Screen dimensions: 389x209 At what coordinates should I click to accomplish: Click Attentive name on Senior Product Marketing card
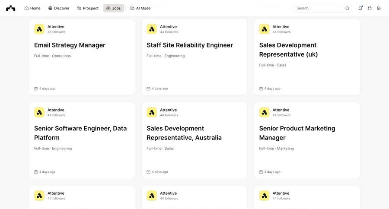(281, 110)
